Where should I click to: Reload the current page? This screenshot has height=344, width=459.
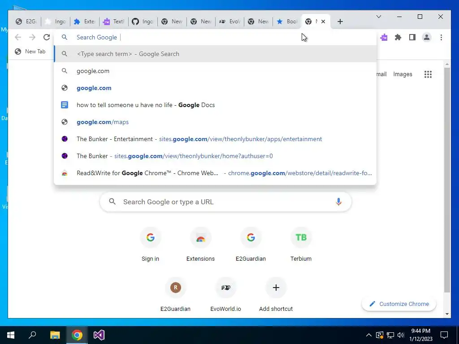(47, 37)
